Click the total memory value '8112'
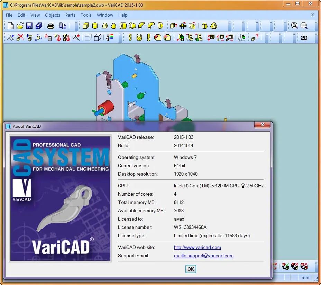321x285 pixels. (179, 202)
